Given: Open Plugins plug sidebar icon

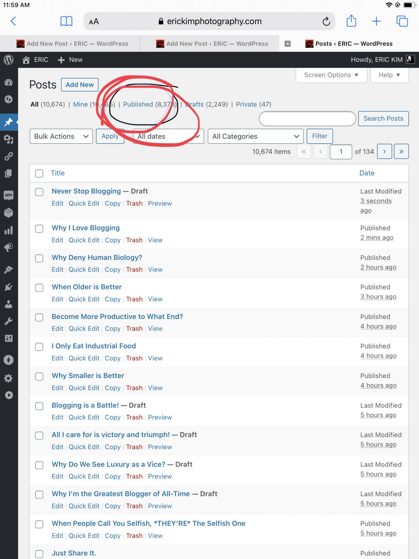Looking at the screenshot, I should 9,287.
